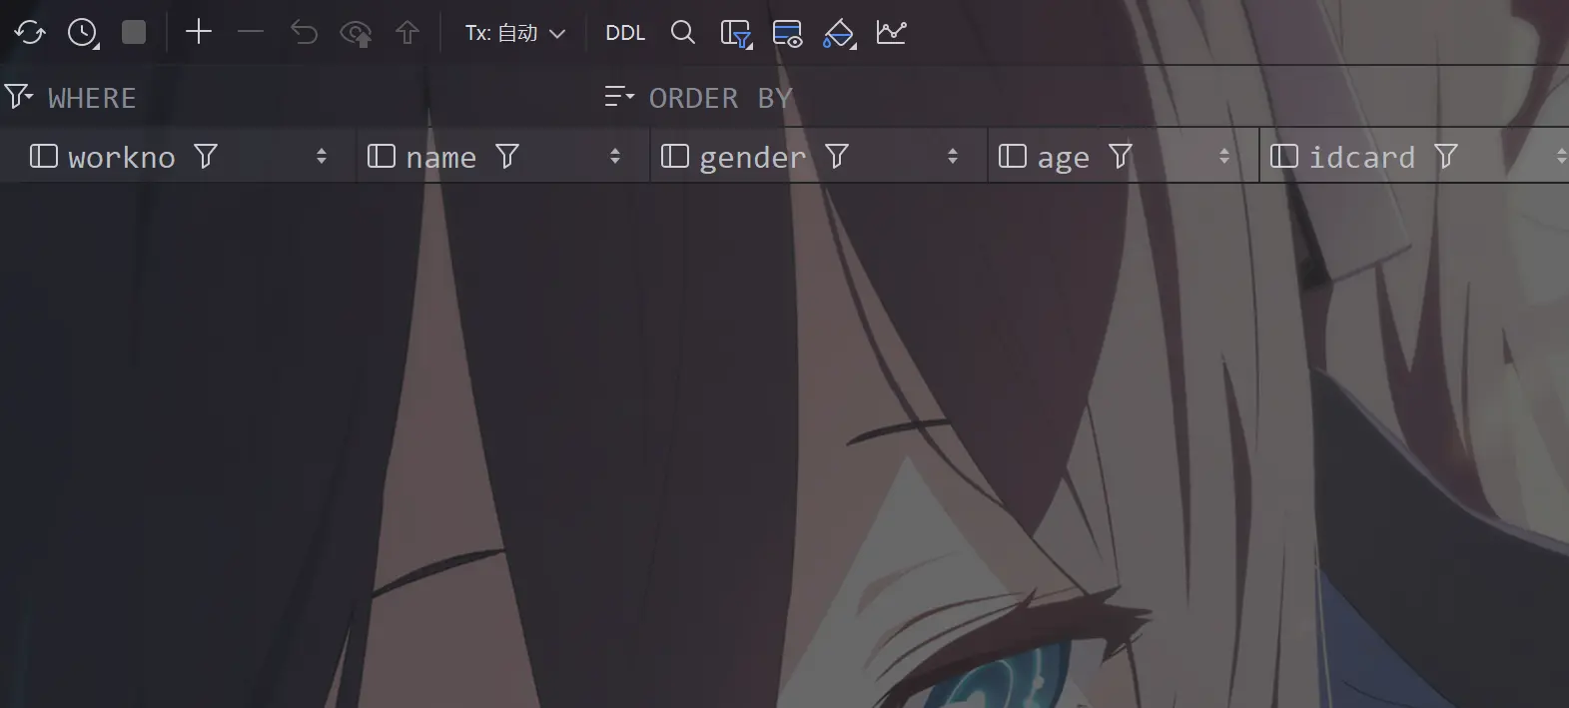The height and width of the screenshot is (708, 1569).
Task: Click the table-with-eye view icon
Action: pos(788,34)
